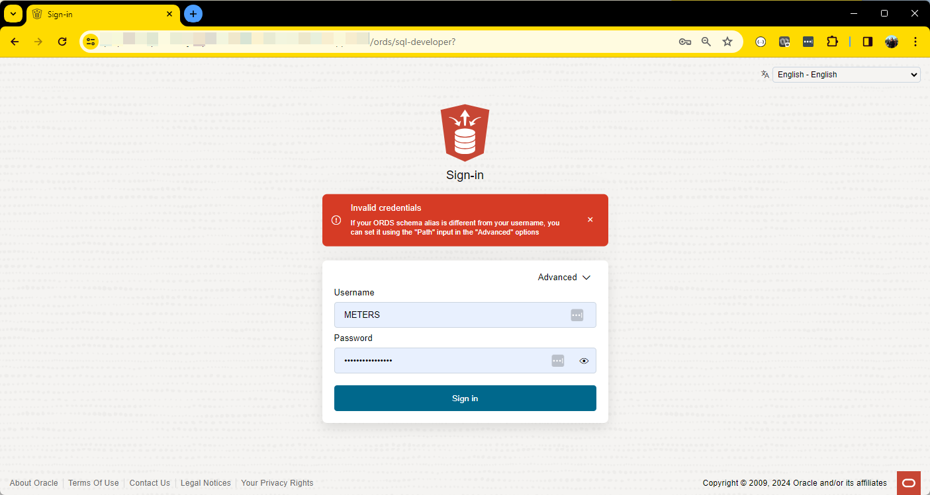This screenshot has width=930, height=495.
Task: Click the error alert exclamation icon
Action: (x=336, y=220)
